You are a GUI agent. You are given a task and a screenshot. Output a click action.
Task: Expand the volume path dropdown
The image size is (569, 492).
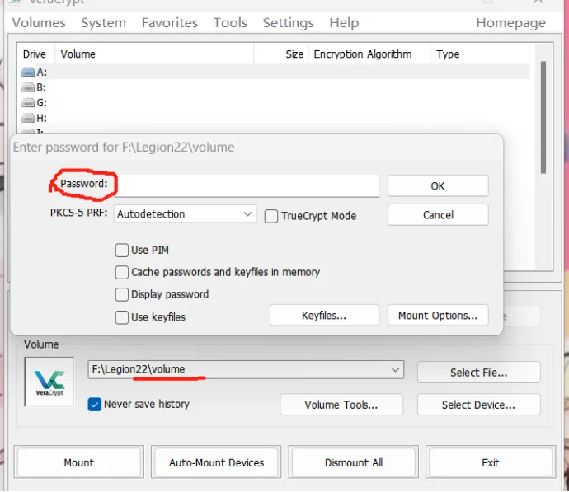point(395,370)
